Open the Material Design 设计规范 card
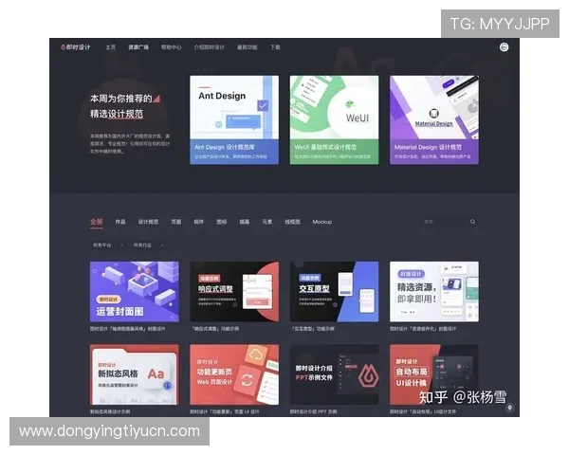Image resolution: width=569 pixels, height=455 pixels. click(434, 120)
